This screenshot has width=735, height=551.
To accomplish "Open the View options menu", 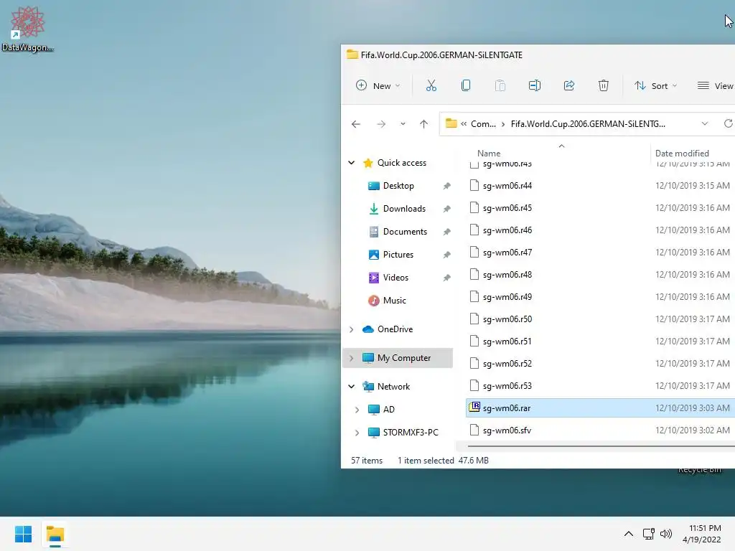I will (x=715, y=86).
